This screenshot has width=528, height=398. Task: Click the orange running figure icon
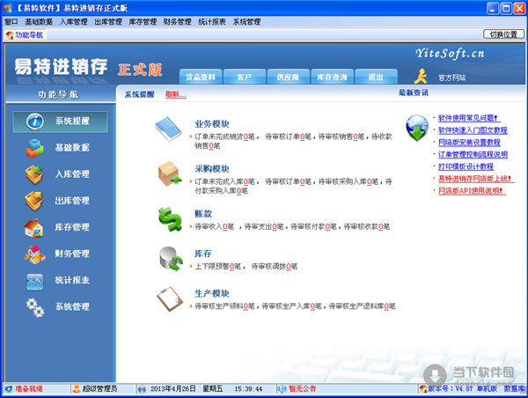click(421, 76)
